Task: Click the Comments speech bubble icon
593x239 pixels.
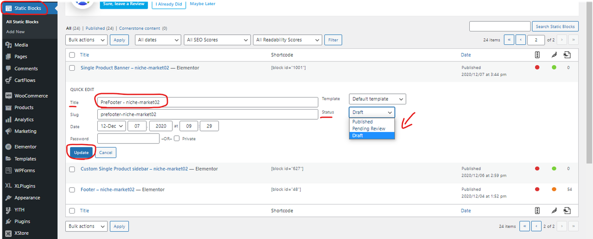Action: click(8, 68)
